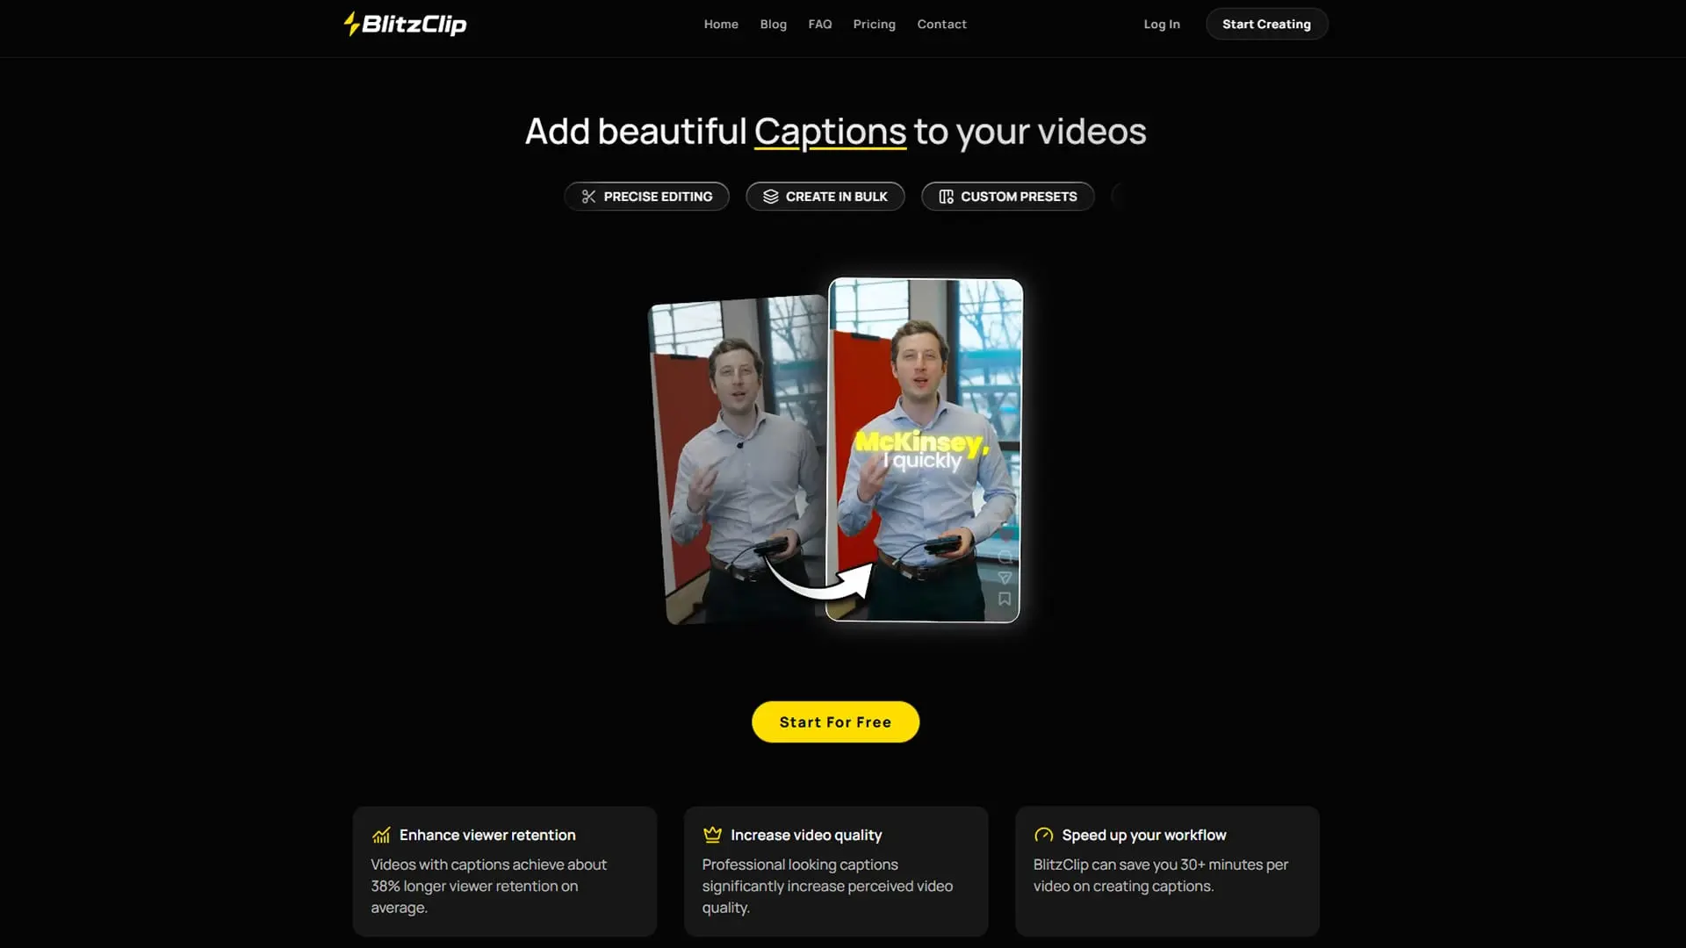Open the Blog page
The width and height of the screenshot is (1686, 948).
(x=773, y=25)
